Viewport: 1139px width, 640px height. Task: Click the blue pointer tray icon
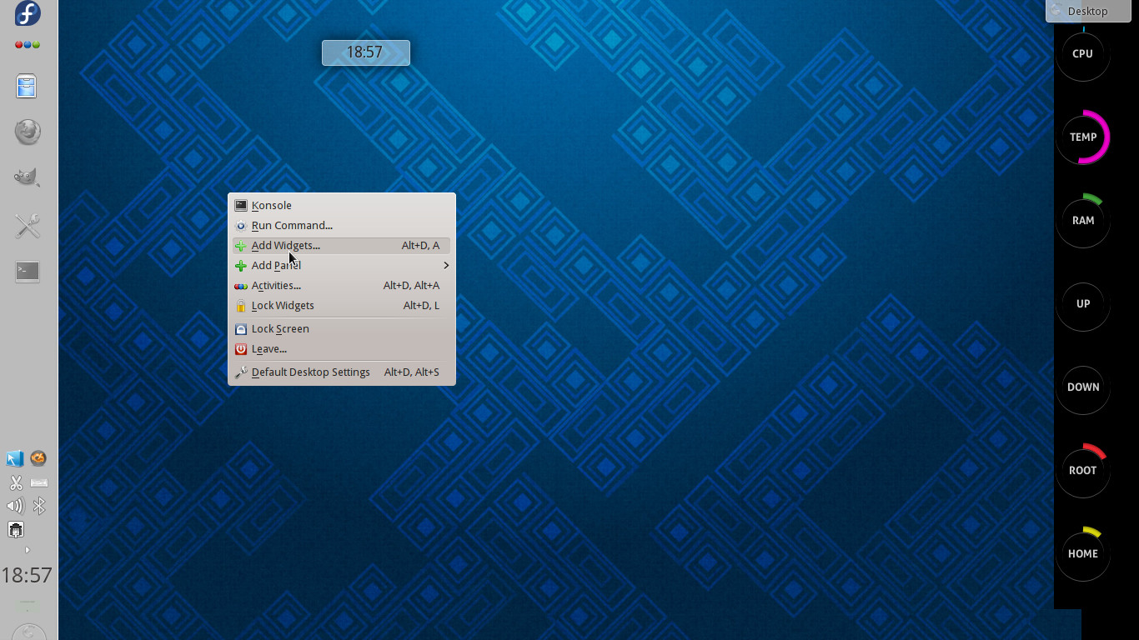click(15, 458)
